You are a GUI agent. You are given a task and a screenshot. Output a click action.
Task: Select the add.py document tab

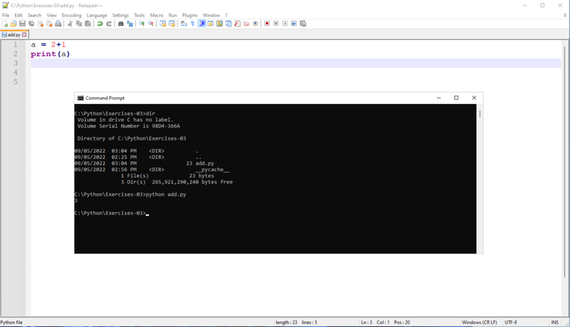(x=13, y=35)
